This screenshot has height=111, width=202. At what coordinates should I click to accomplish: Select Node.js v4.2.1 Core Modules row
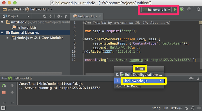pyautogui.click(x=35, y=38)
